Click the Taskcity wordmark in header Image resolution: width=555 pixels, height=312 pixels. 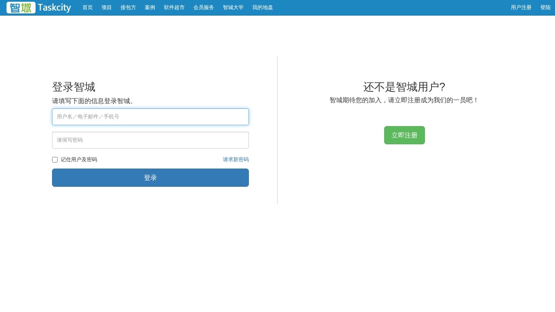point(54,8)
